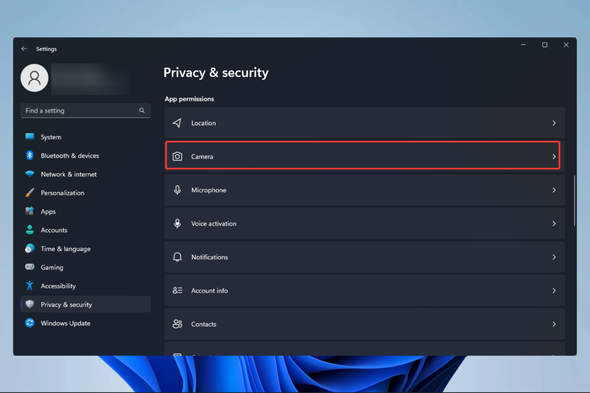590x393 pixels.
Task: Click the Privacy & security page title
Action: (x=216, y=73)
